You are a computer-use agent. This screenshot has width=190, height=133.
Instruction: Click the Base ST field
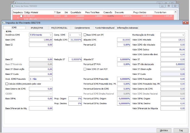click(41, 59)
